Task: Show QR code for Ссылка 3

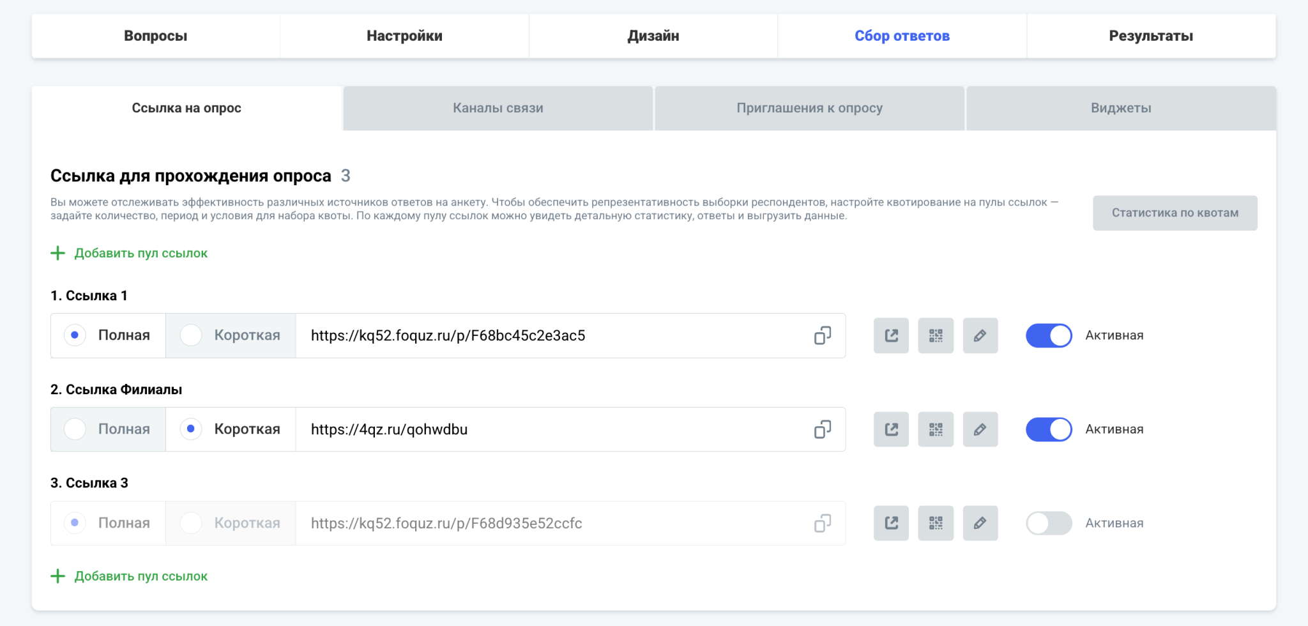Action: click(x=936, y=523)
